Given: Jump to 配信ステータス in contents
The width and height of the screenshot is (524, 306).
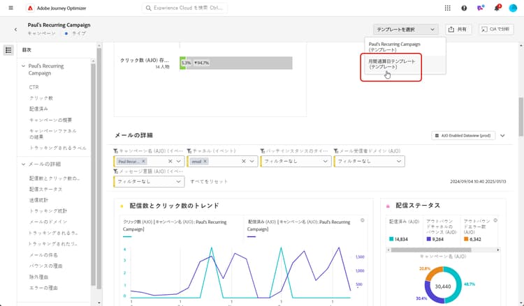Looking at the screenshot, I should (46, 190).
